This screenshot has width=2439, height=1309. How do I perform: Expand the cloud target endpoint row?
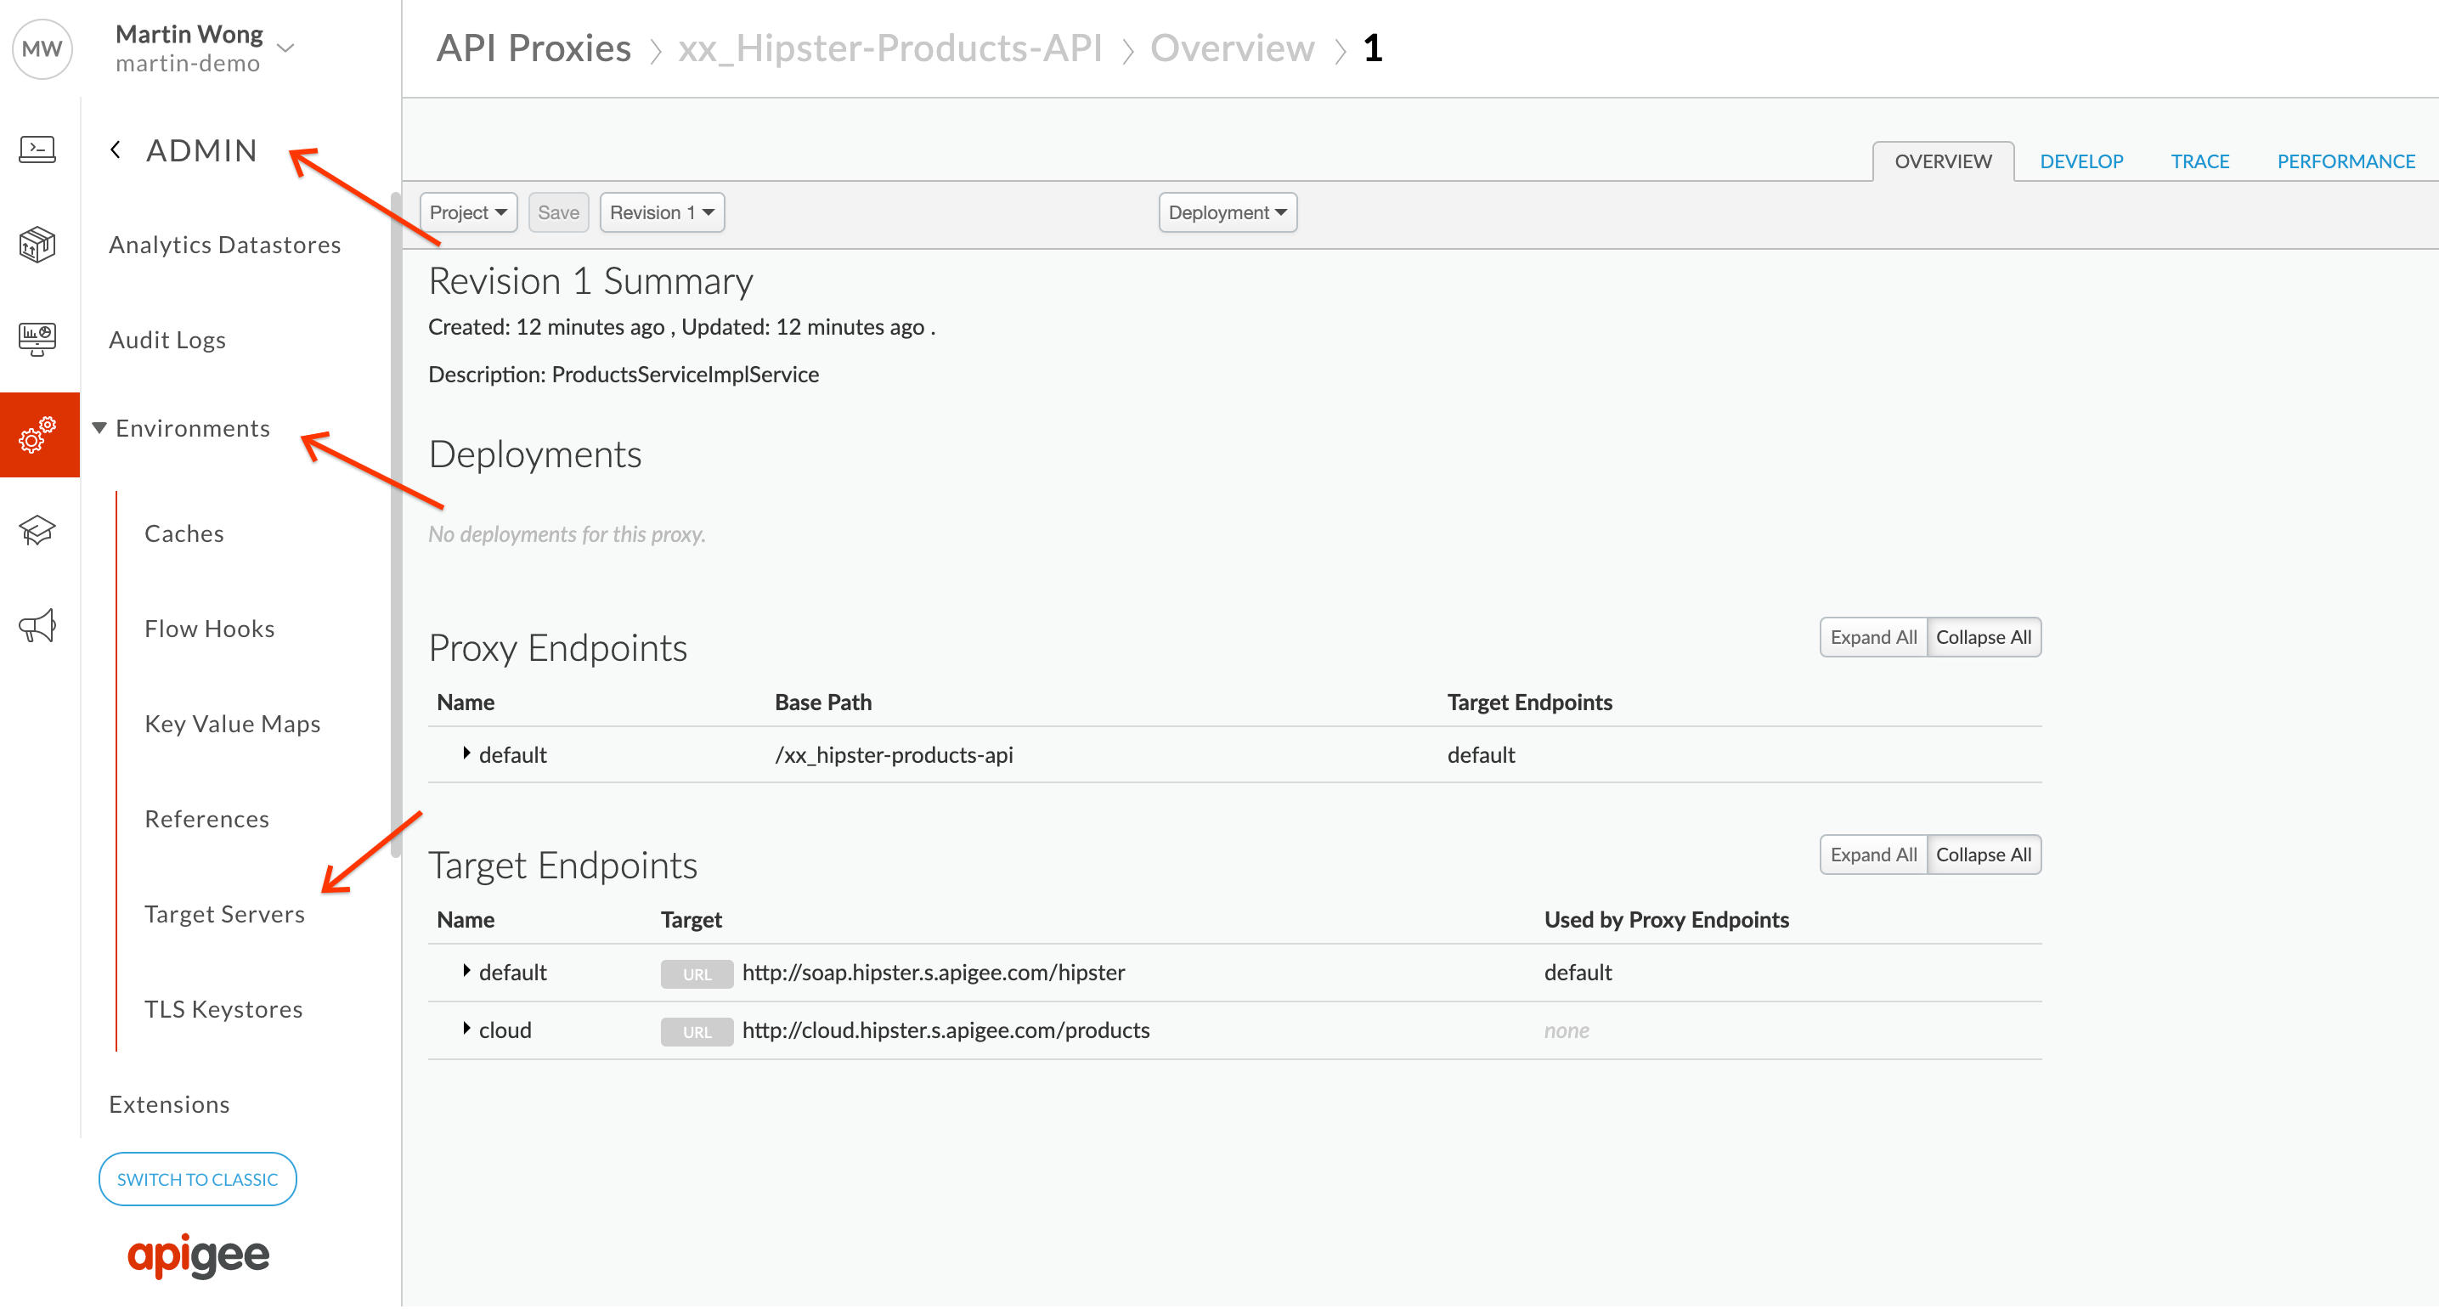466,1029
